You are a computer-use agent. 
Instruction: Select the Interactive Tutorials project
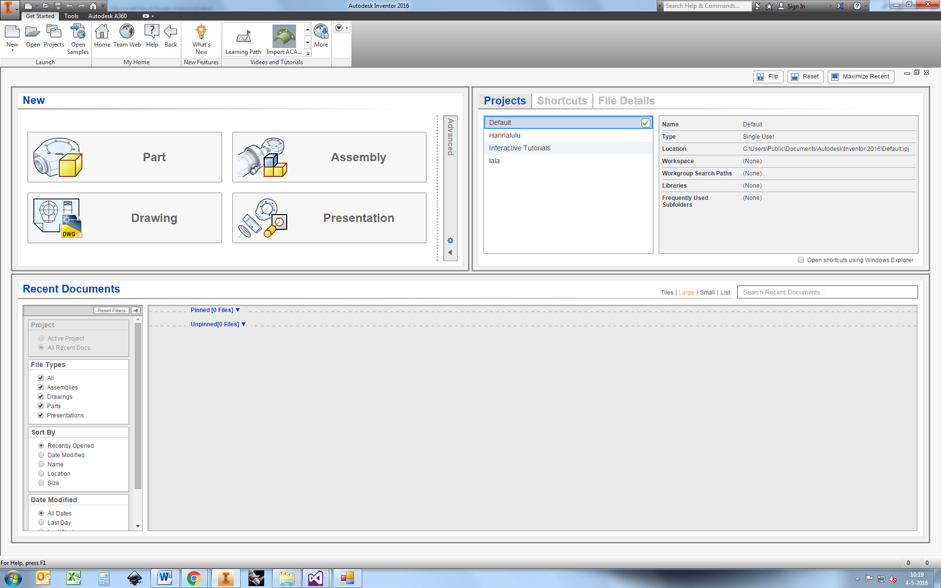coord(568,148)
